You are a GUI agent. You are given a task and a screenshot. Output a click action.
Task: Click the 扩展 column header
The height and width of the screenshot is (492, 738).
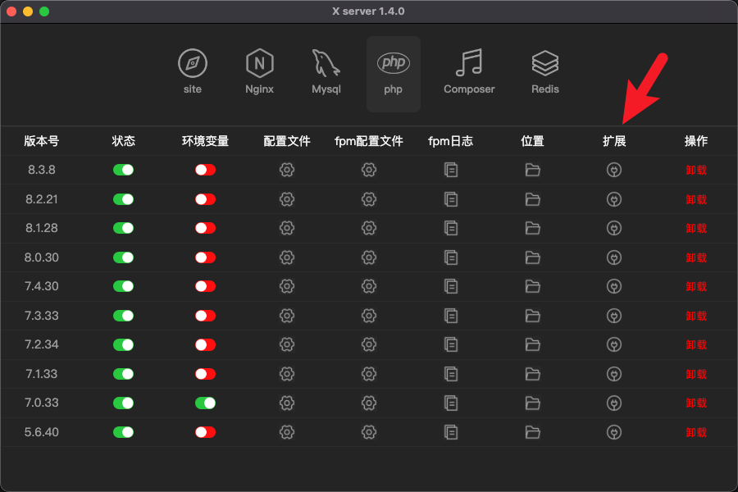click(x=614, y=141)
